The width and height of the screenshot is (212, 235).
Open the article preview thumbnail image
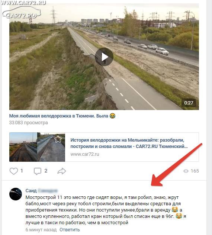point(37,147)
